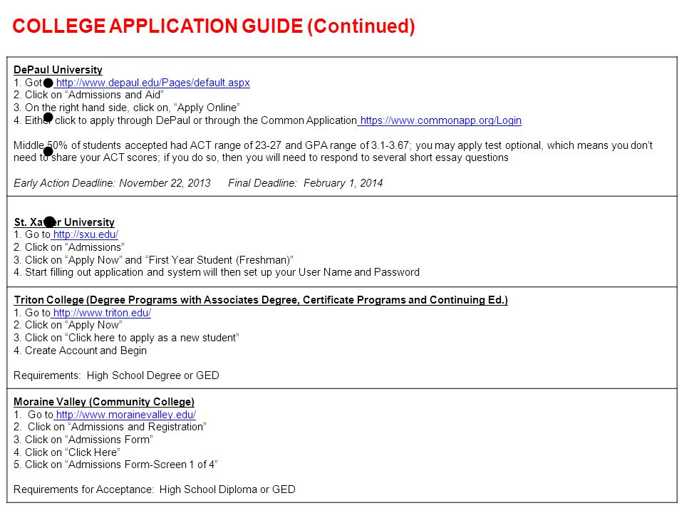Open the depaul.edu default.aspx link
The height and width of the screenshot is (513, 684).
pos(152,83)
